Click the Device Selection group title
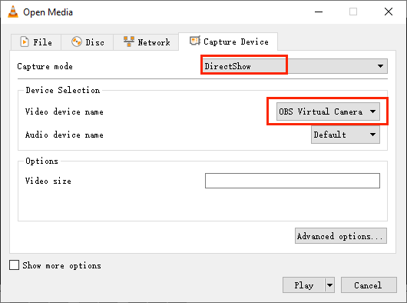 click(62, 90)
